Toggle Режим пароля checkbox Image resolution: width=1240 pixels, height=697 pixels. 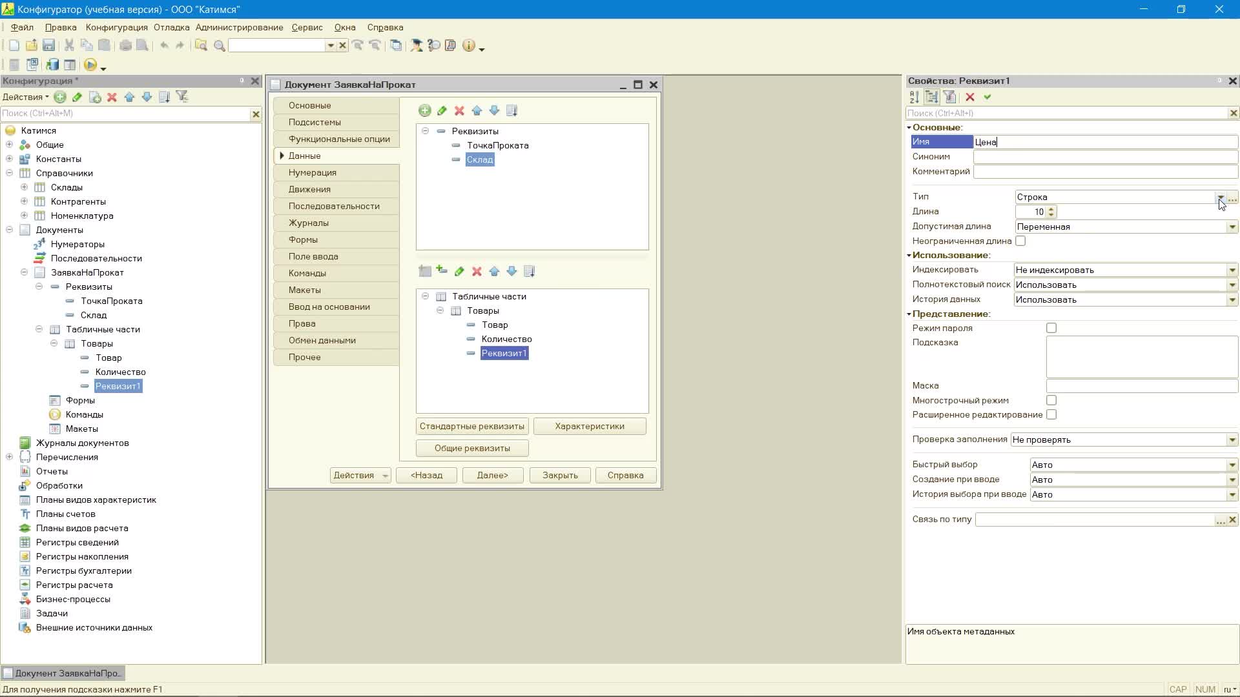pyautogui.click(x=1051, y=328)
